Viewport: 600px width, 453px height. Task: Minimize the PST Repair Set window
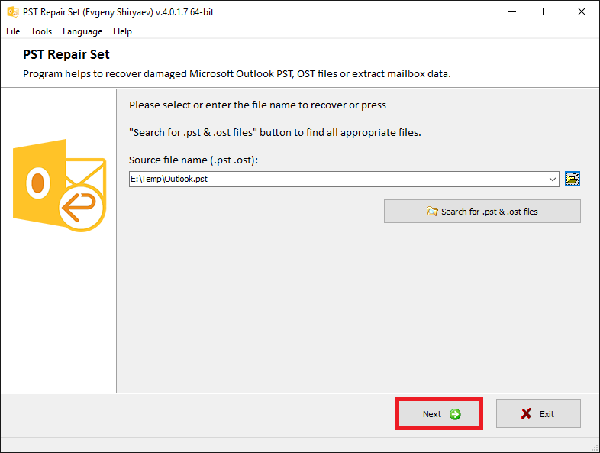click(512, 12)
